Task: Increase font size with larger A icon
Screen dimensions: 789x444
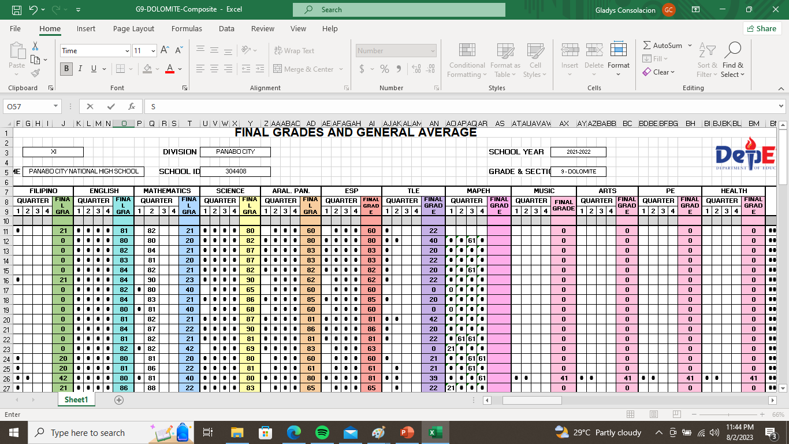Action: pos(165,51)
